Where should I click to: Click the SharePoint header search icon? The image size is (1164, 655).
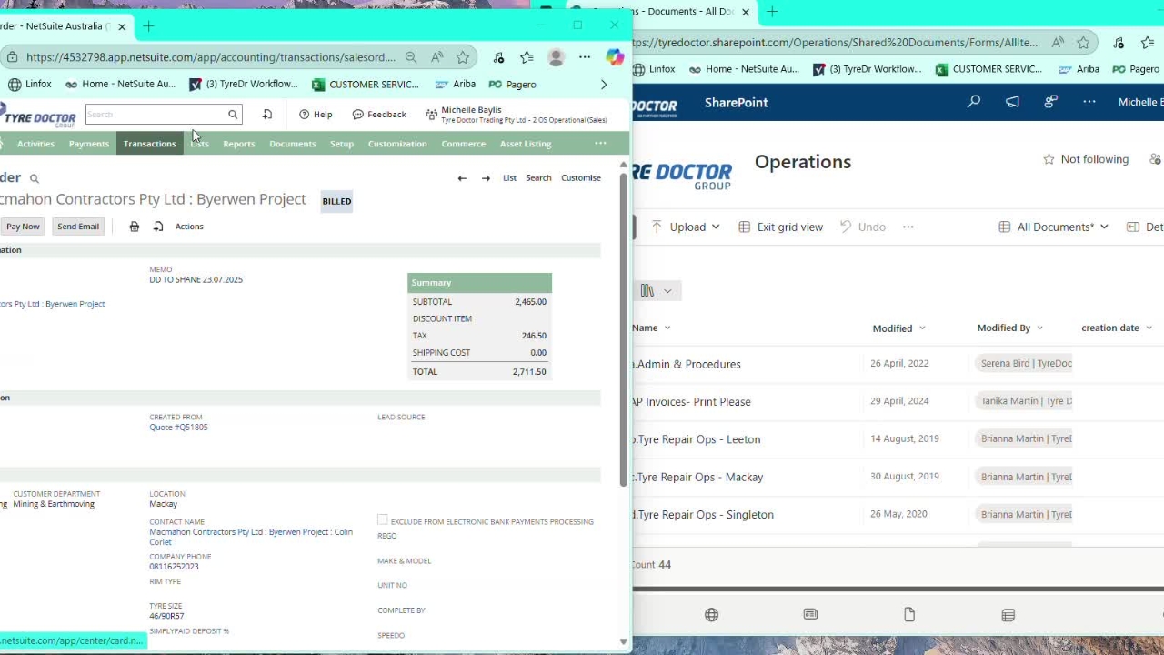974,102
